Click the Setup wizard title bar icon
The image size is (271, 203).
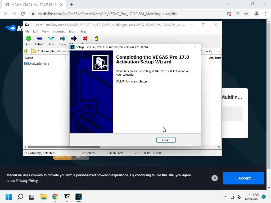[x=73, y=47]
